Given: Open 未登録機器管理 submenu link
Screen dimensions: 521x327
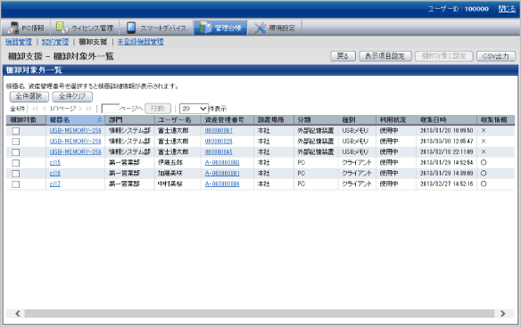Looking at the screenshot, I should 141,42.
